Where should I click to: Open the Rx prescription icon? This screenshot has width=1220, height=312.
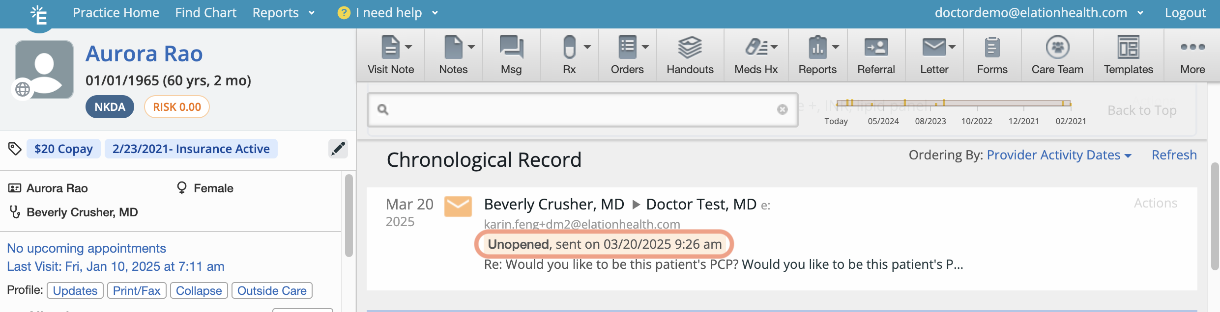tap(569, 48)
